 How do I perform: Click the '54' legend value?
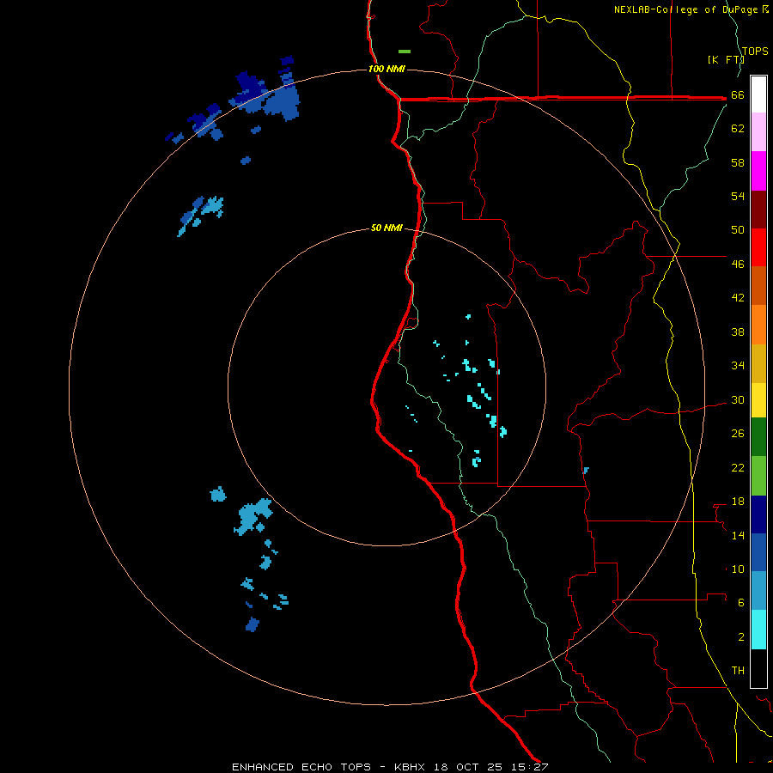[x=738, y=196]
